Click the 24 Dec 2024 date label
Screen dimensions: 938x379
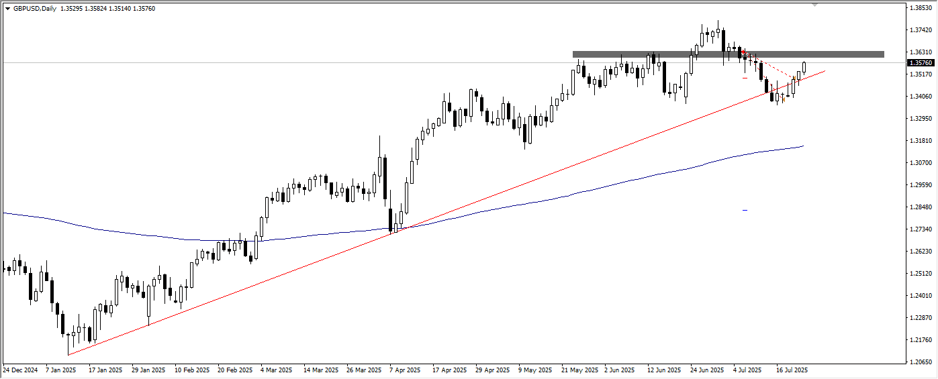[21, 370]
